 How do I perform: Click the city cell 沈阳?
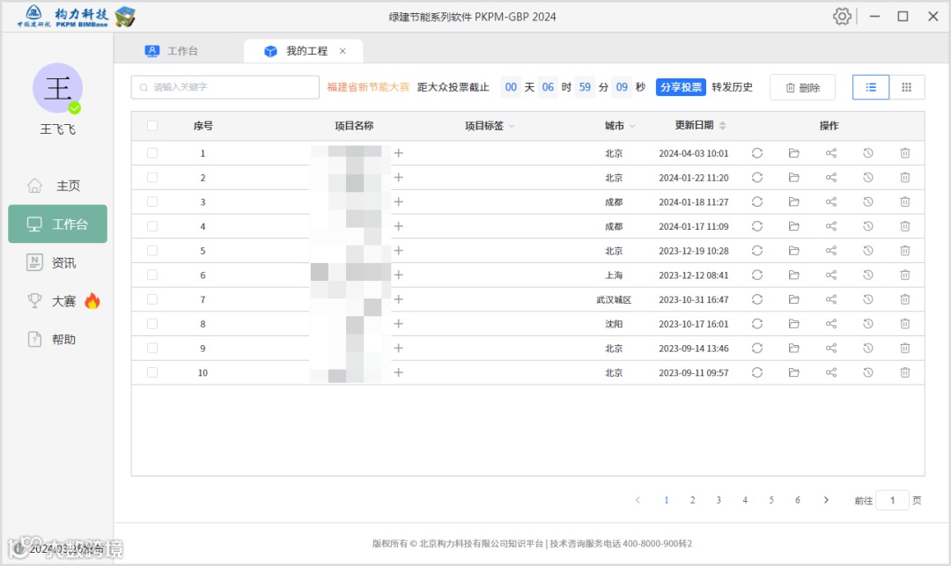pyautogui.click(x=614, y=324)
